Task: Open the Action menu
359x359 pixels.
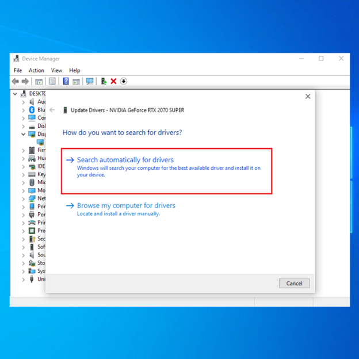Action: click(x=36, y=70)
